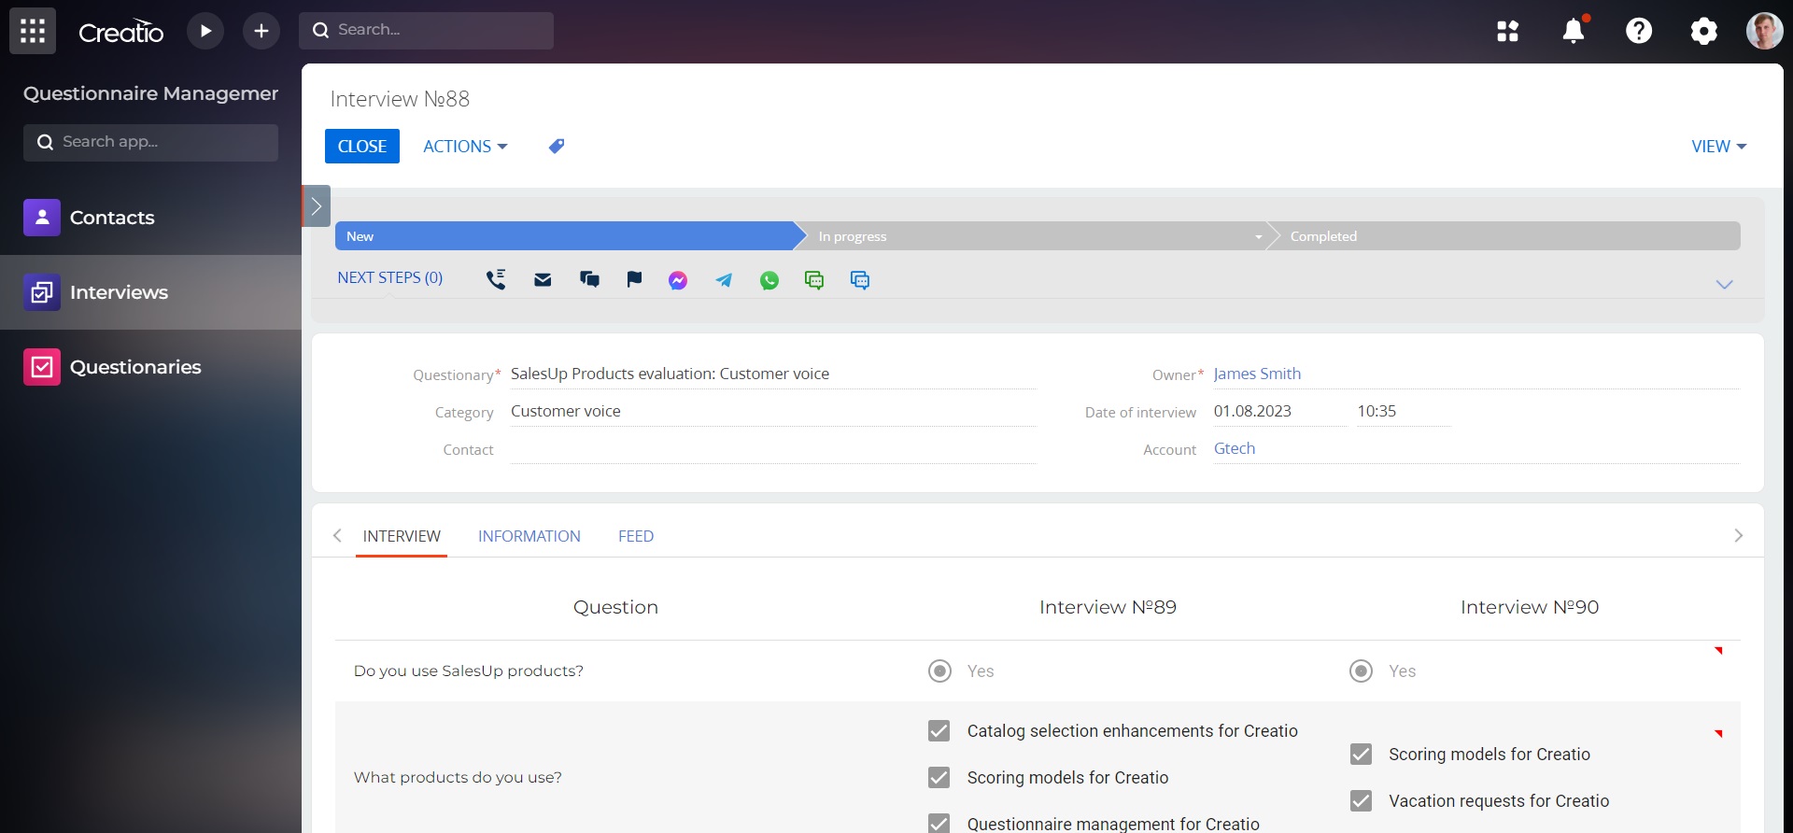Select the New stage in progress bar
1793x833 pixels.
click(x=564, y=236)
